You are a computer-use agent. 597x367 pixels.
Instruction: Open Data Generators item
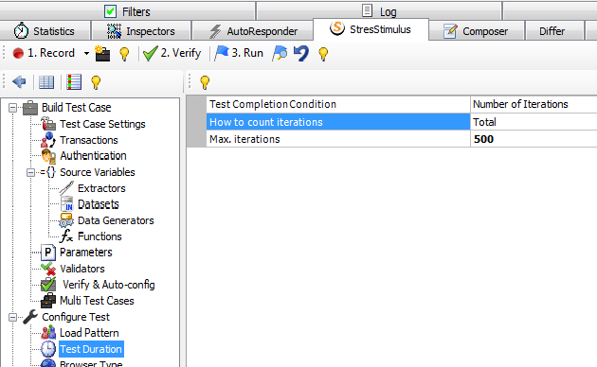tap(116, 220)
